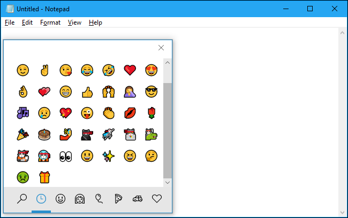Open emoji search with magnifier tab

(22, 199)
